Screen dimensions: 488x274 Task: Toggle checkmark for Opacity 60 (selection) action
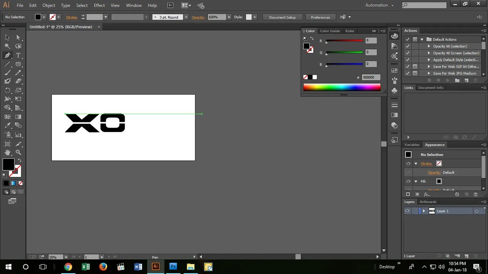(x=408, y=46)
